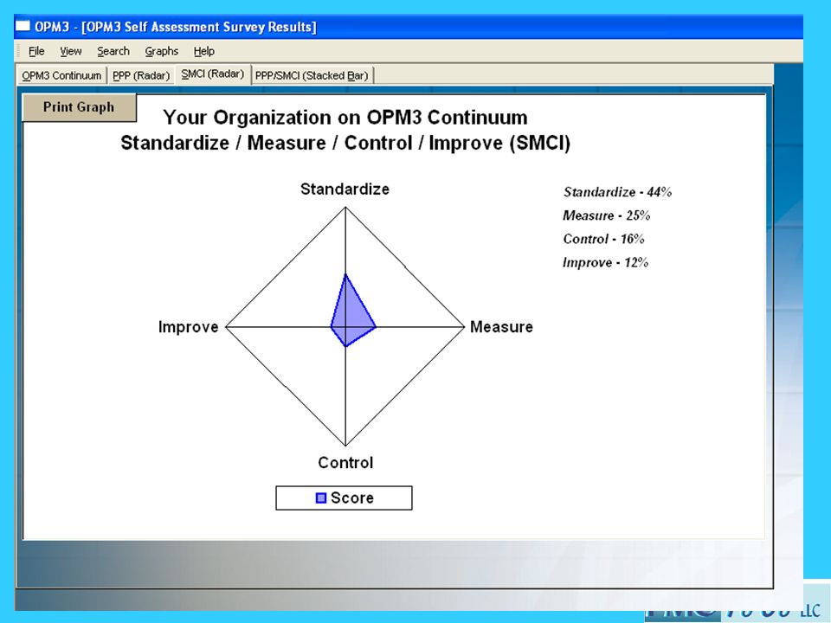Screen dimensions: 831x623
Task: Click the 'Control - 16%' text
Action: pos(603,239)
